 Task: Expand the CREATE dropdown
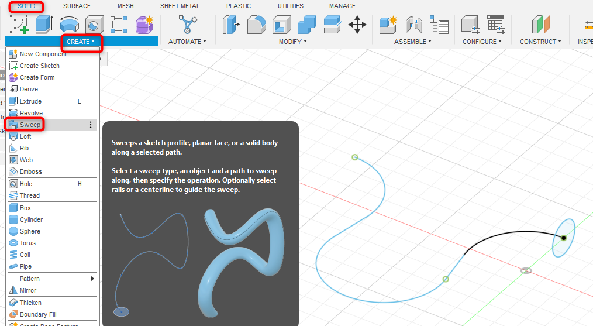point(81,42)
